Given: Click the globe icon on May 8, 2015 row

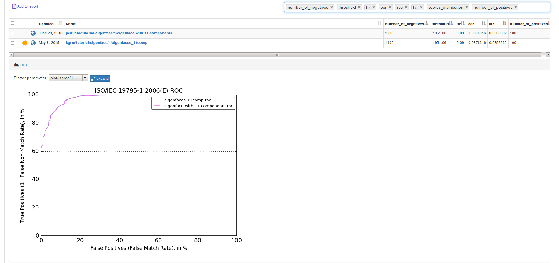Looking at the screenshot, I should click(33, 43).
